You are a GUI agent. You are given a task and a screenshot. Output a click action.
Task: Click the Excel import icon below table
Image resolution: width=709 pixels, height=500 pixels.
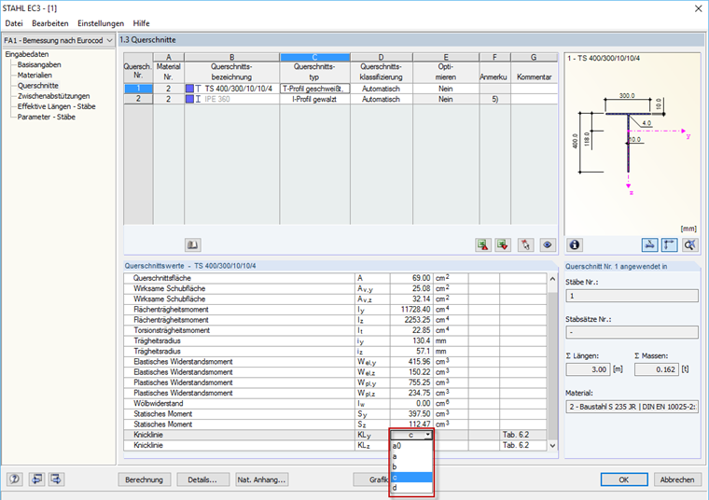[x=503, y=245]
